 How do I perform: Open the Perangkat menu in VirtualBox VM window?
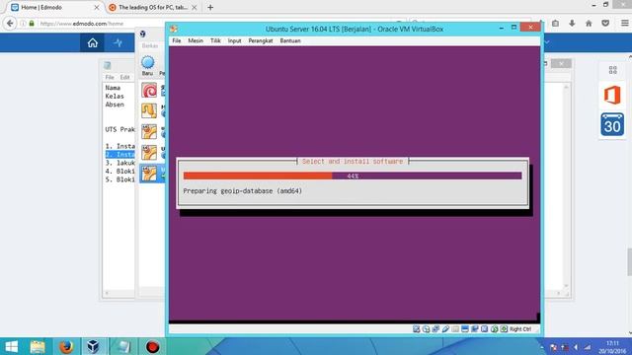pyautogui.click(x=261, y=40)
